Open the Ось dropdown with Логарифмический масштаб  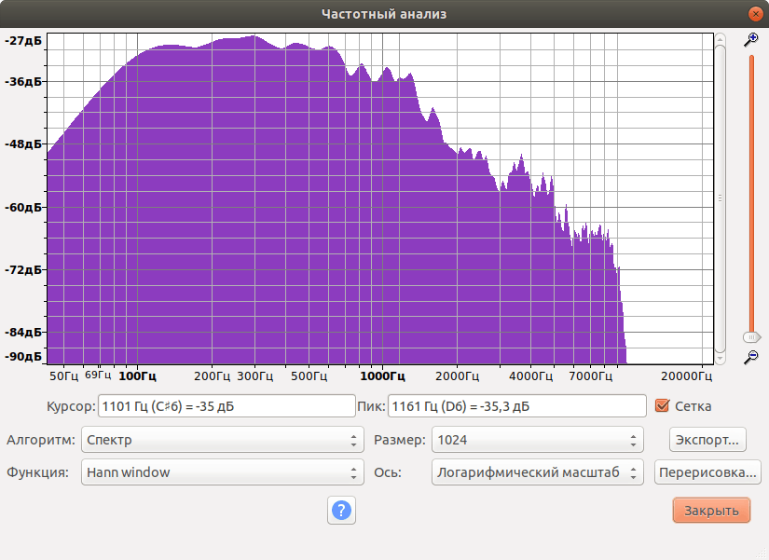[537, 472]
